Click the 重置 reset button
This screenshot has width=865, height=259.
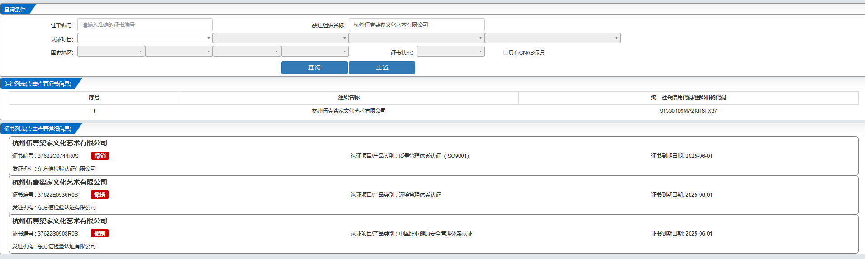click(x=382, y=68)
